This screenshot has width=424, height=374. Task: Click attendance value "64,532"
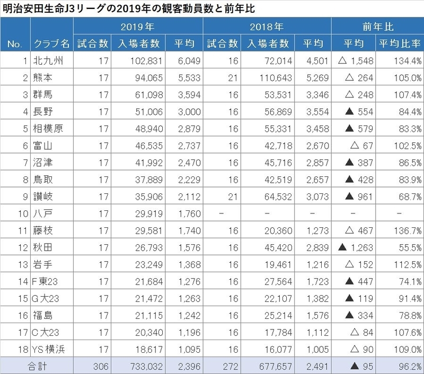pos(278,197)
